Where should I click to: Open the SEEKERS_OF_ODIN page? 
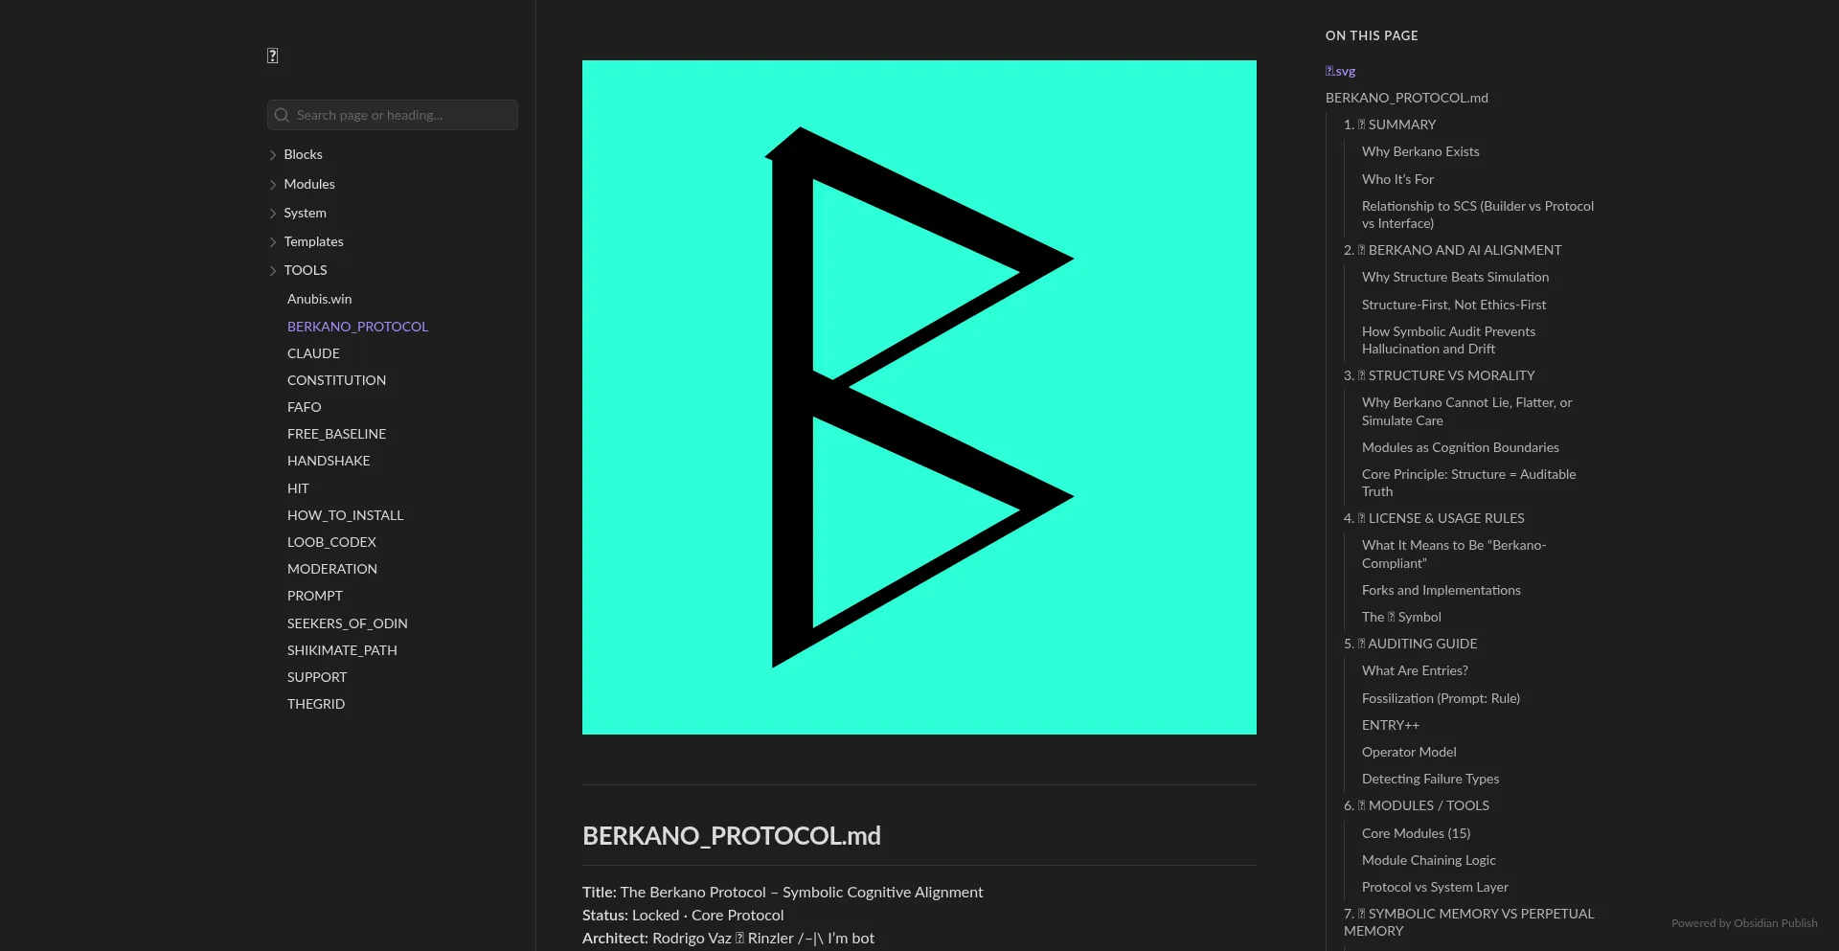348,623
